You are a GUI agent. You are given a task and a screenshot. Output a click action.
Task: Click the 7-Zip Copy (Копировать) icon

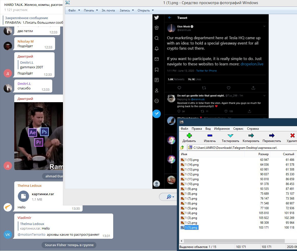click(251, 136)
